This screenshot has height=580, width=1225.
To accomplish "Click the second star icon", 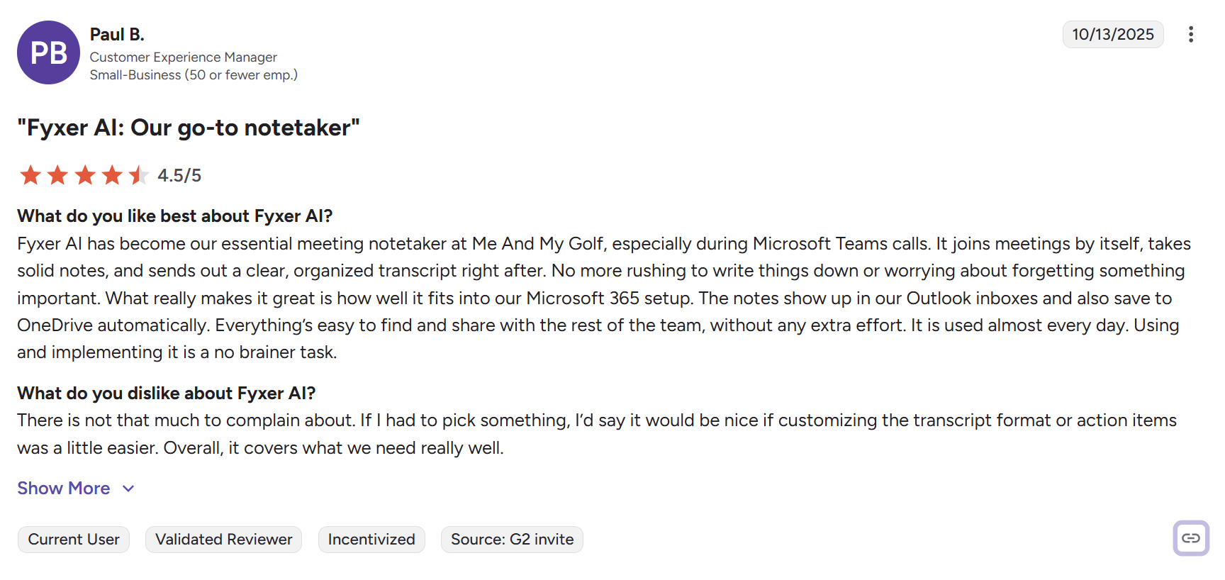I will pos(57,174).
